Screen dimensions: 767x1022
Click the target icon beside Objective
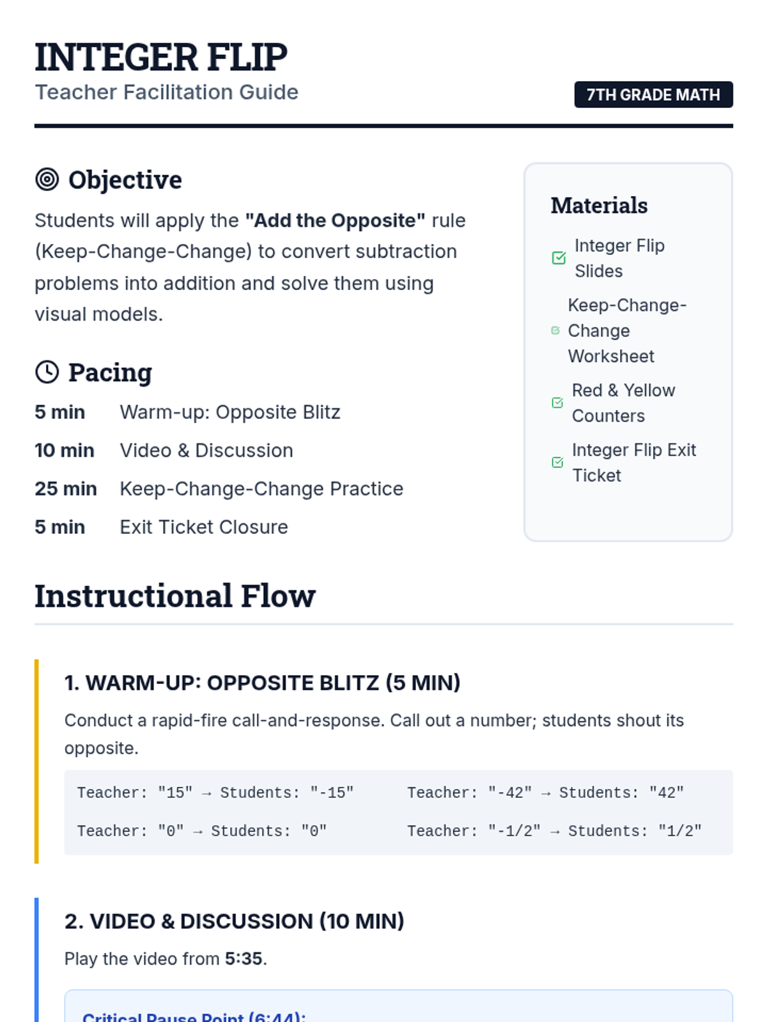pos(47,179)
